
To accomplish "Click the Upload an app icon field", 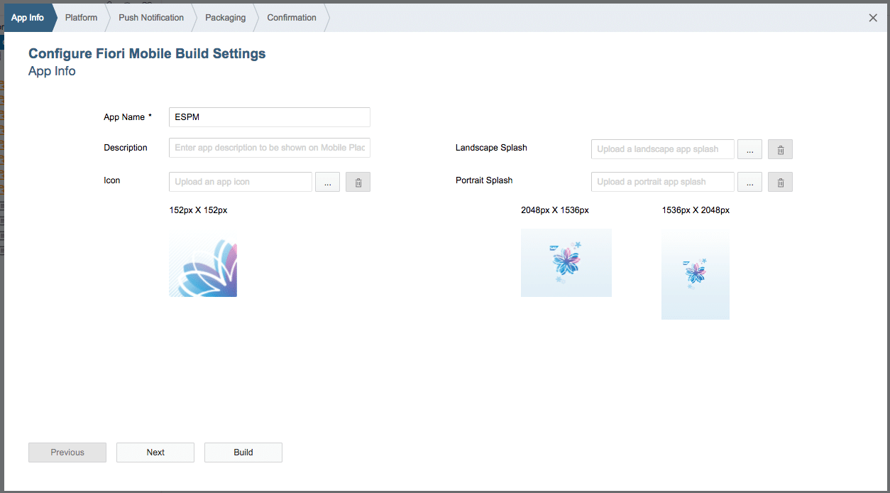I will pos(240,182).
